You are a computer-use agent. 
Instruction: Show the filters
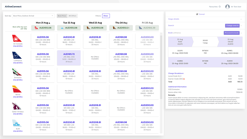click(x=106, y=16)
